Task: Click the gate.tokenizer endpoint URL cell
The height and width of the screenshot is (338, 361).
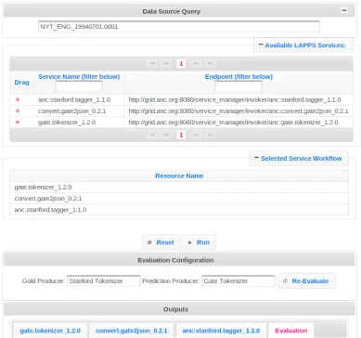Action: (x=239, y=123)
